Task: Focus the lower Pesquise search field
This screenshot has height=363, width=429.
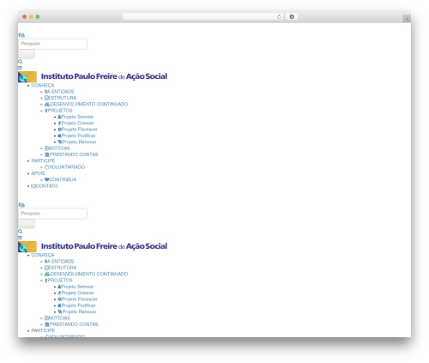Action: 53,214
